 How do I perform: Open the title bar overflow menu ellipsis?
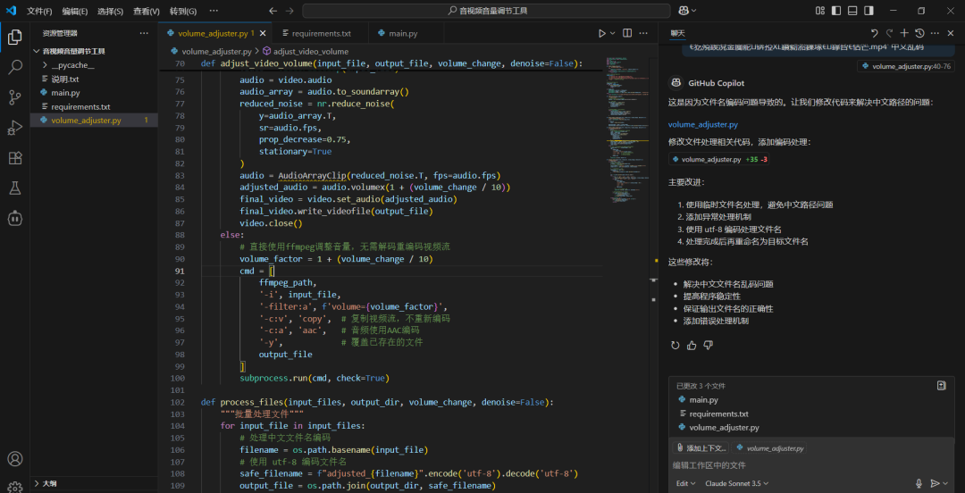click(214, 11)
